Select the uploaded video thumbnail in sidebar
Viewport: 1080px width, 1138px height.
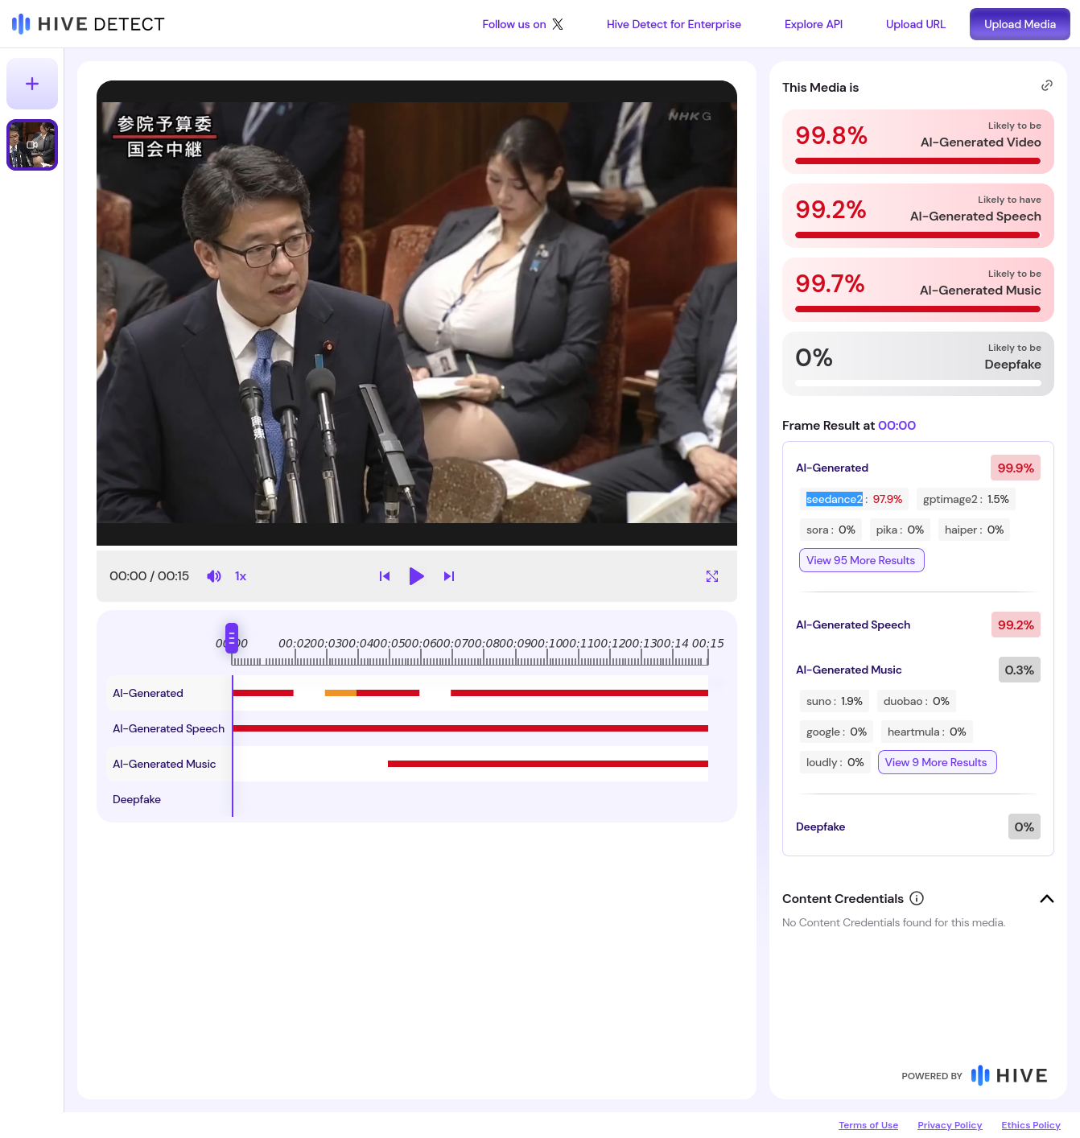pyautogui.click(x=32, y=145)
